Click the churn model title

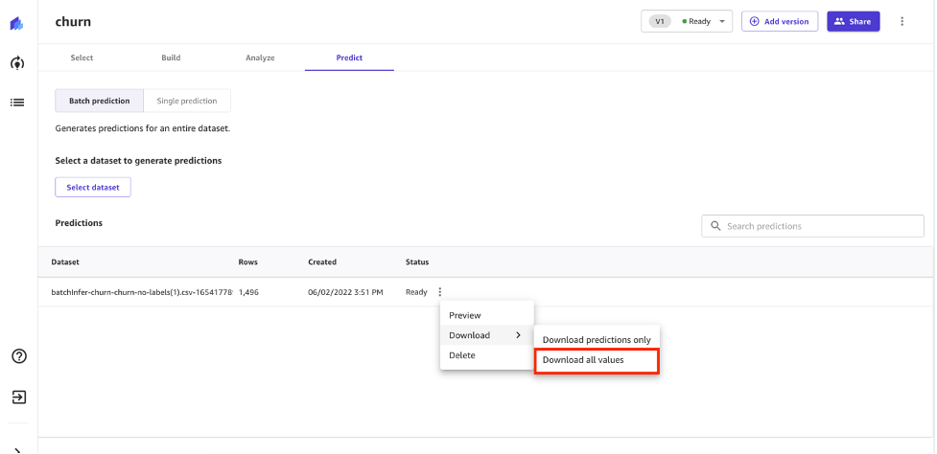tap(73, 22)
